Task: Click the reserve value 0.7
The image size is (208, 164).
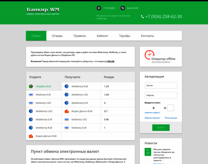Action: click(106, 111)
